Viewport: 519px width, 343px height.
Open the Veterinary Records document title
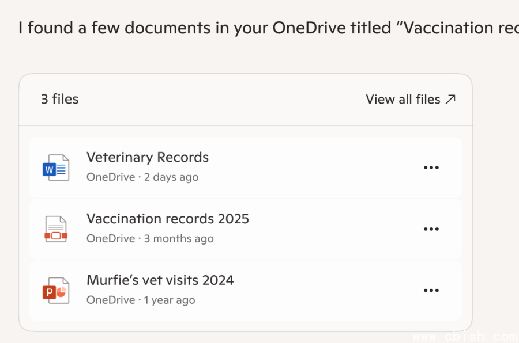point(148,157)
